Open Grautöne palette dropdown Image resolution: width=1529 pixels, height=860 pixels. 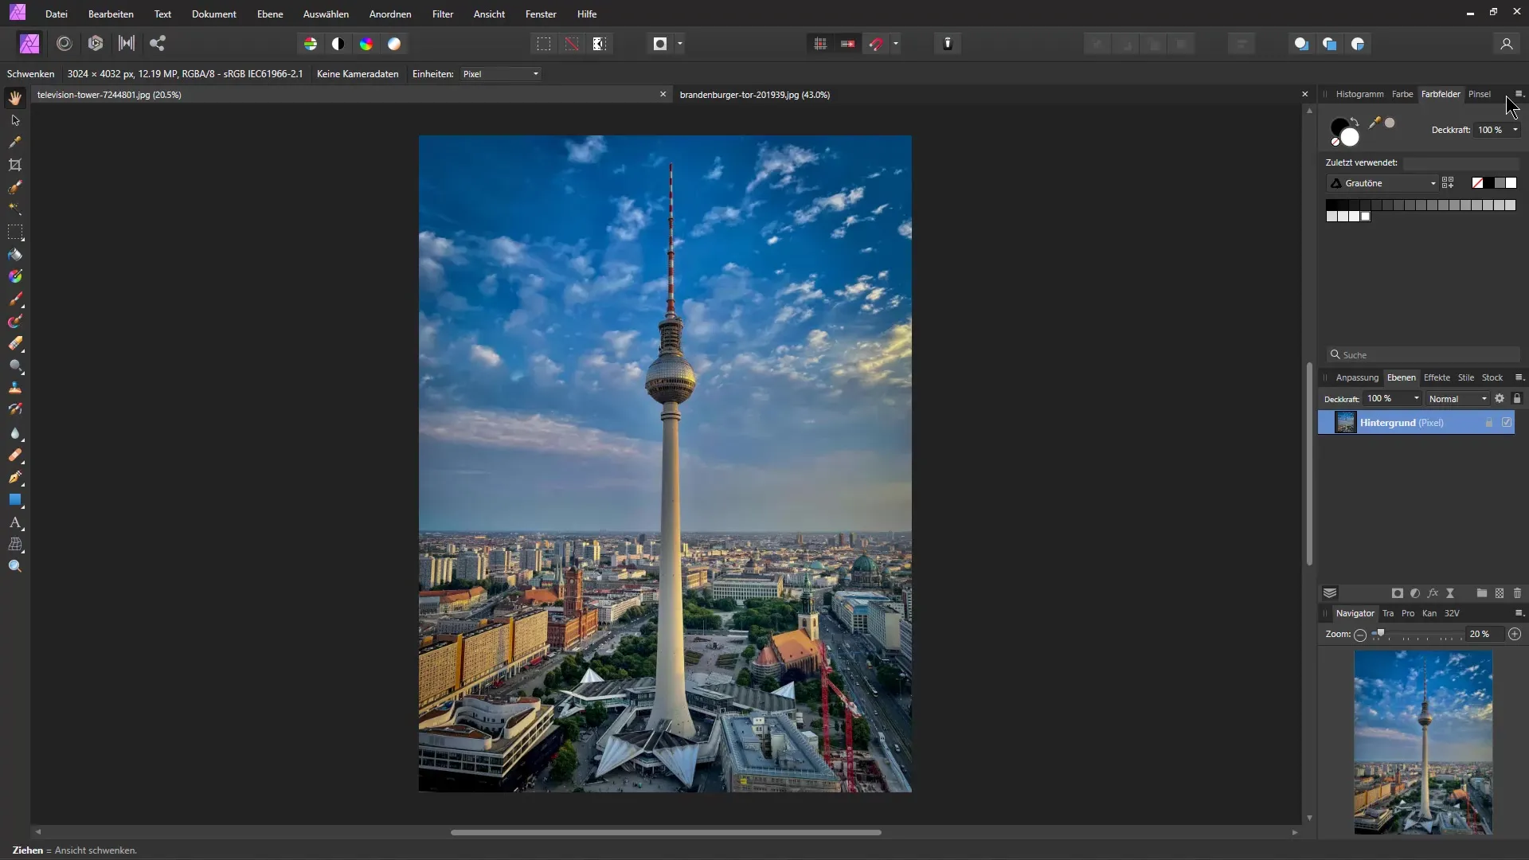click(1383, 183)
